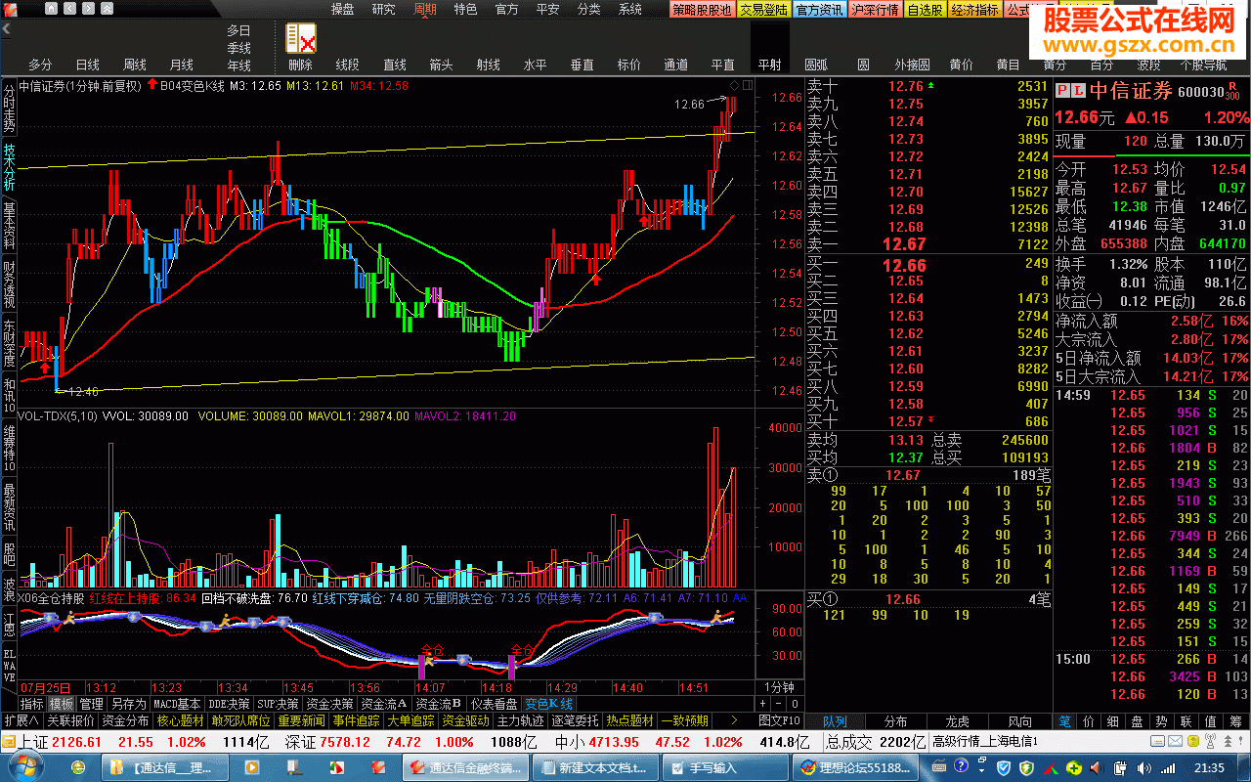Select the 平直 tool
This screenshot has height=782, width=1251.
point(722,65)
